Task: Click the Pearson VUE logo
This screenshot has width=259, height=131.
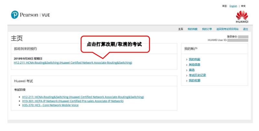Action: tap(30, 15)
